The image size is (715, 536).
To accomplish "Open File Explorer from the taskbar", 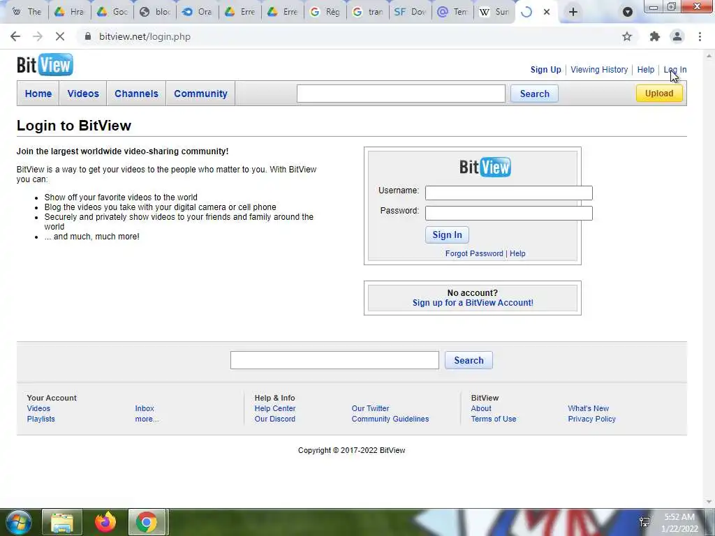I will [62, 522].
